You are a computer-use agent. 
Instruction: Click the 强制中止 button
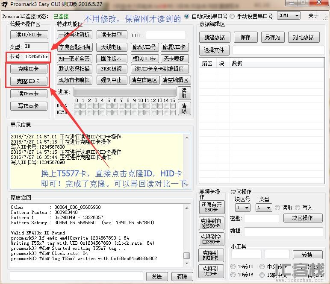(x=112, y=80)
